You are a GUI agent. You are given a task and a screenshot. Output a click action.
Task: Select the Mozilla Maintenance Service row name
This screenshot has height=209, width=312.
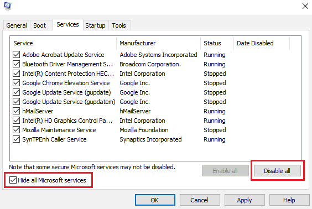click(59, 130)
